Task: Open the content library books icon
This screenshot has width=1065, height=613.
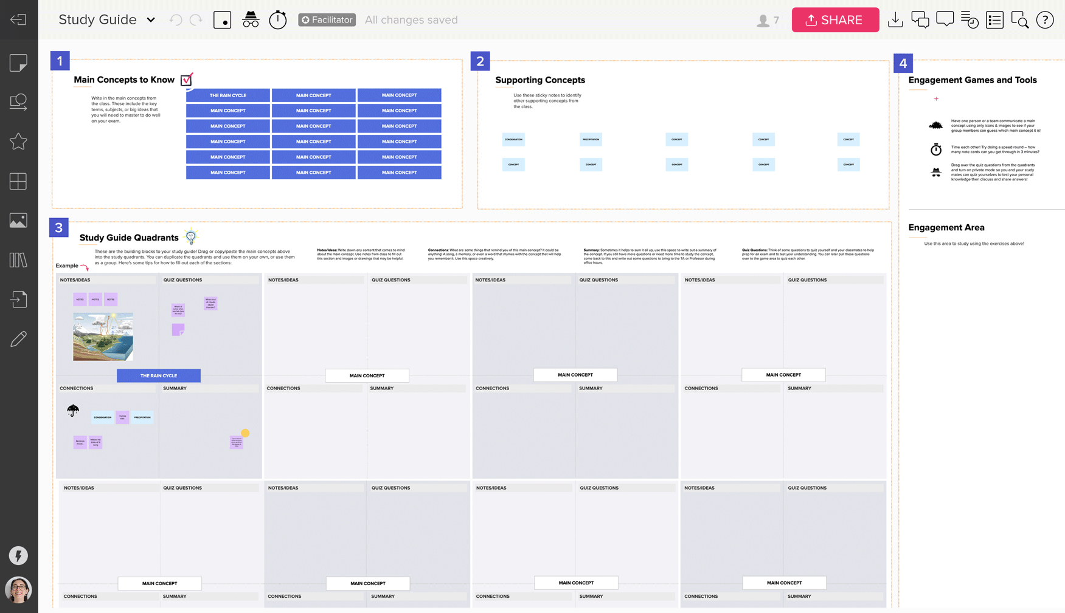Action: 18,260
